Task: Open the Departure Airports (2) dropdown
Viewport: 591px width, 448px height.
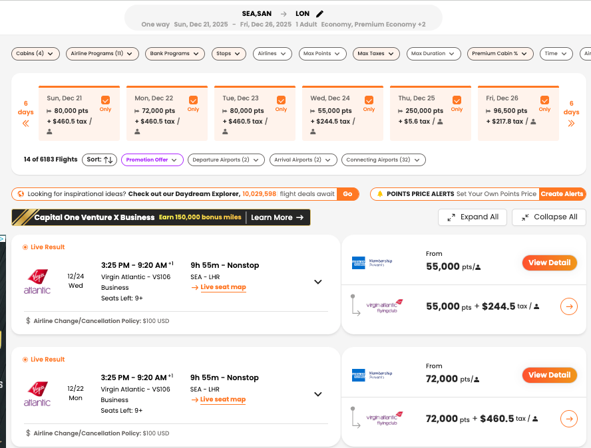Action: coord(226,160)
